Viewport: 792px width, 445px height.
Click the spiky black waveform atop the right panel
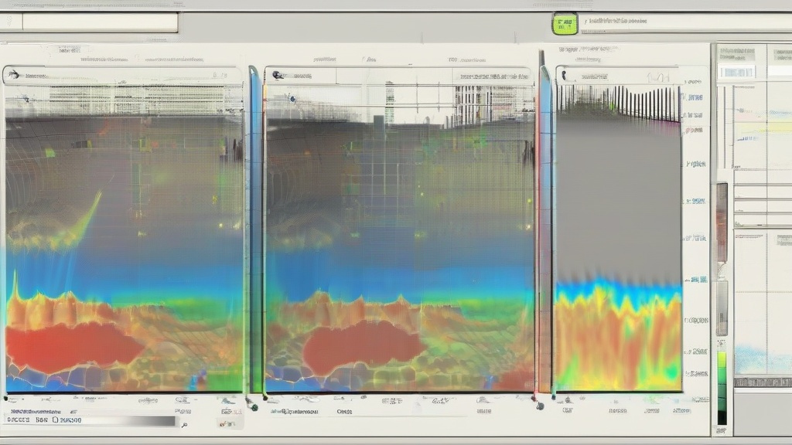(x=619, y=100)
